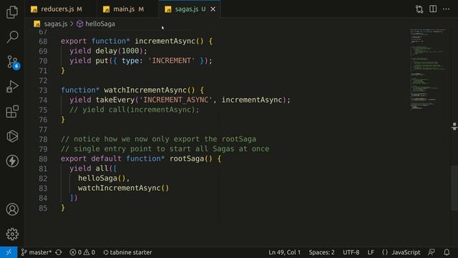Viewport: 458px width, 258px height.
Task: Click line number 68 in the gutter
Action: tap(43, 42)
